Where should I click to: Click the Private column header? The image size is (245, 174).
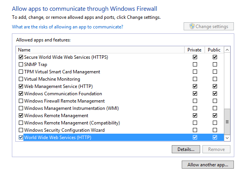tap(194, 50)
